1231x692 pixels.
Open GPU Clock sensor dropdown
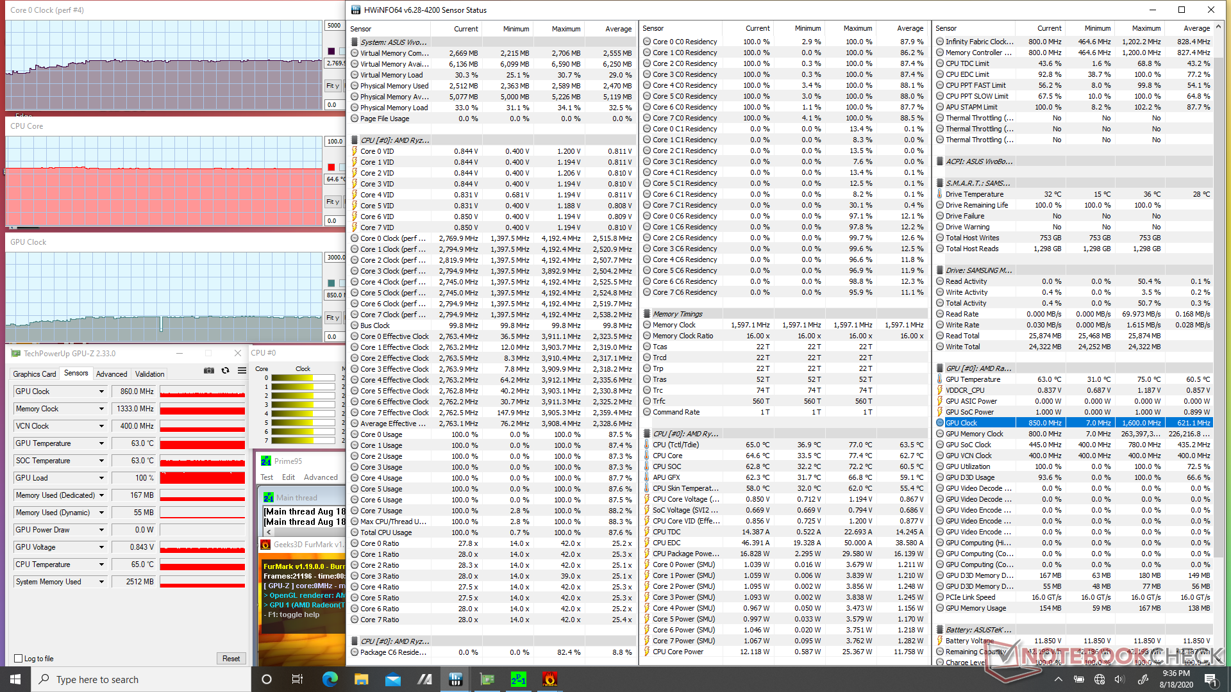click(101, 391)
